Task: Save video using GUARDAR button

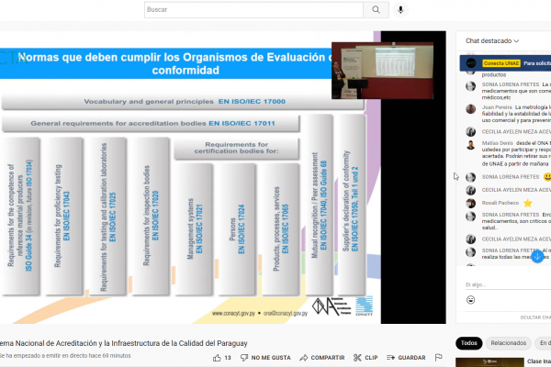Action: pyautogui.click(x=406, y=358)
